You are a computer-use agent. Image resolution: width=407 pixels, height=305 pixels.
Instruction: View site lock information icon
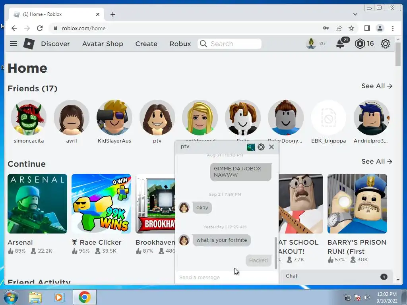tap(55, 28)
